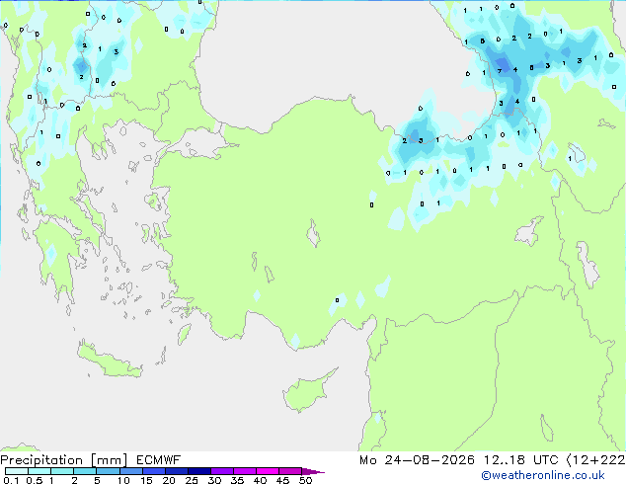
Task: Click the purple arrow above 50 mm
Action: click(313, 471)
